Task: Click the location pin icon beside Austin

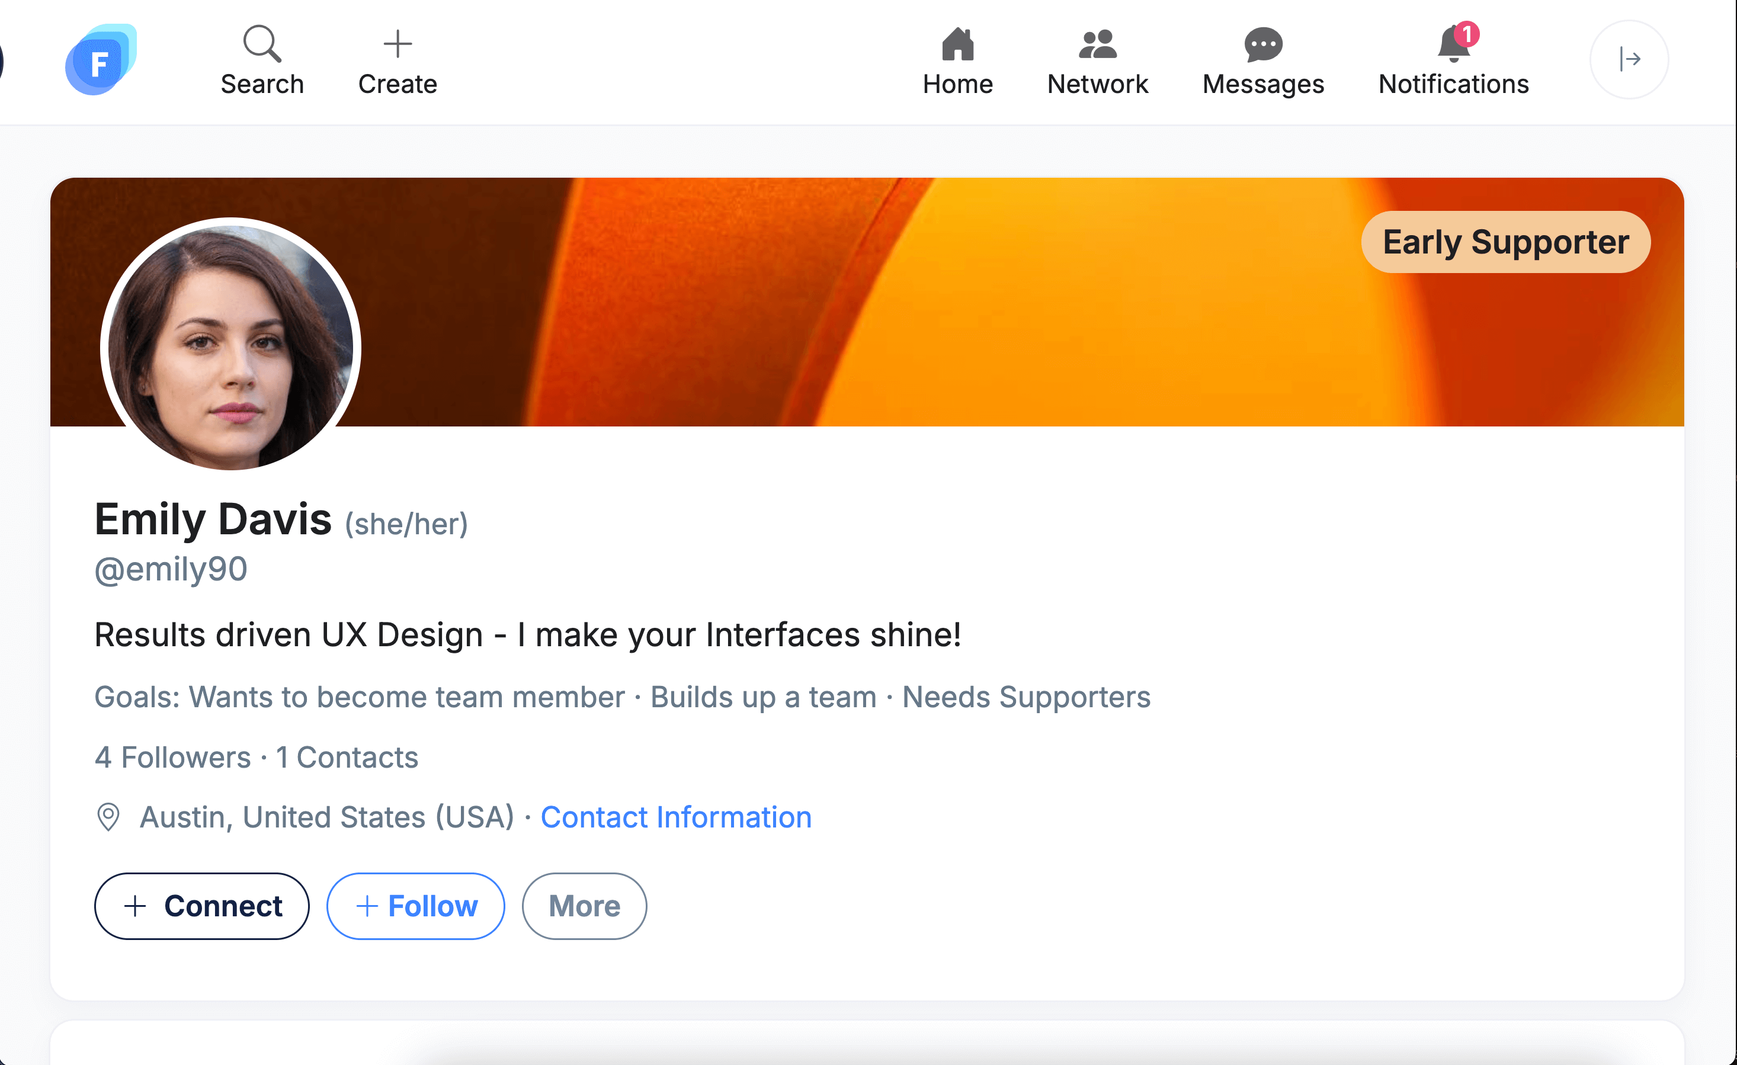Action: (108, 817)
